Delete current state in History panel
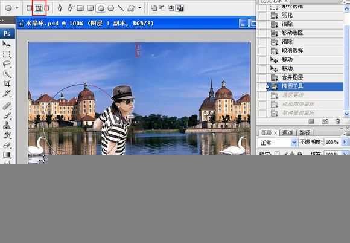 [338, 121]
